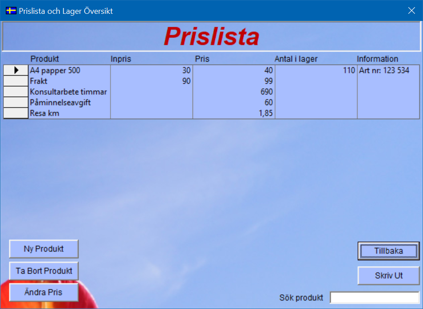Select the Påminnelseavgift row selector
The width and height of the screenshot is (423, 309).
pyautogui.click(x=16, y=103)
